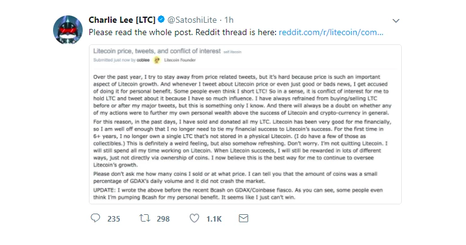Image resolution: width=466 pixels, height=245 pixels.
Task: Open the @SatoshiLite handle
Action: click(192, 20)
